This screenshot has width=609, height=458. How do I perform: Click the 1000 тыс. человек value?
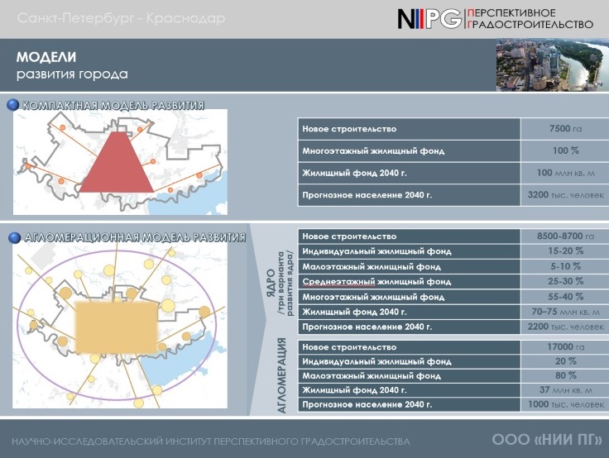tap(565, 404)
